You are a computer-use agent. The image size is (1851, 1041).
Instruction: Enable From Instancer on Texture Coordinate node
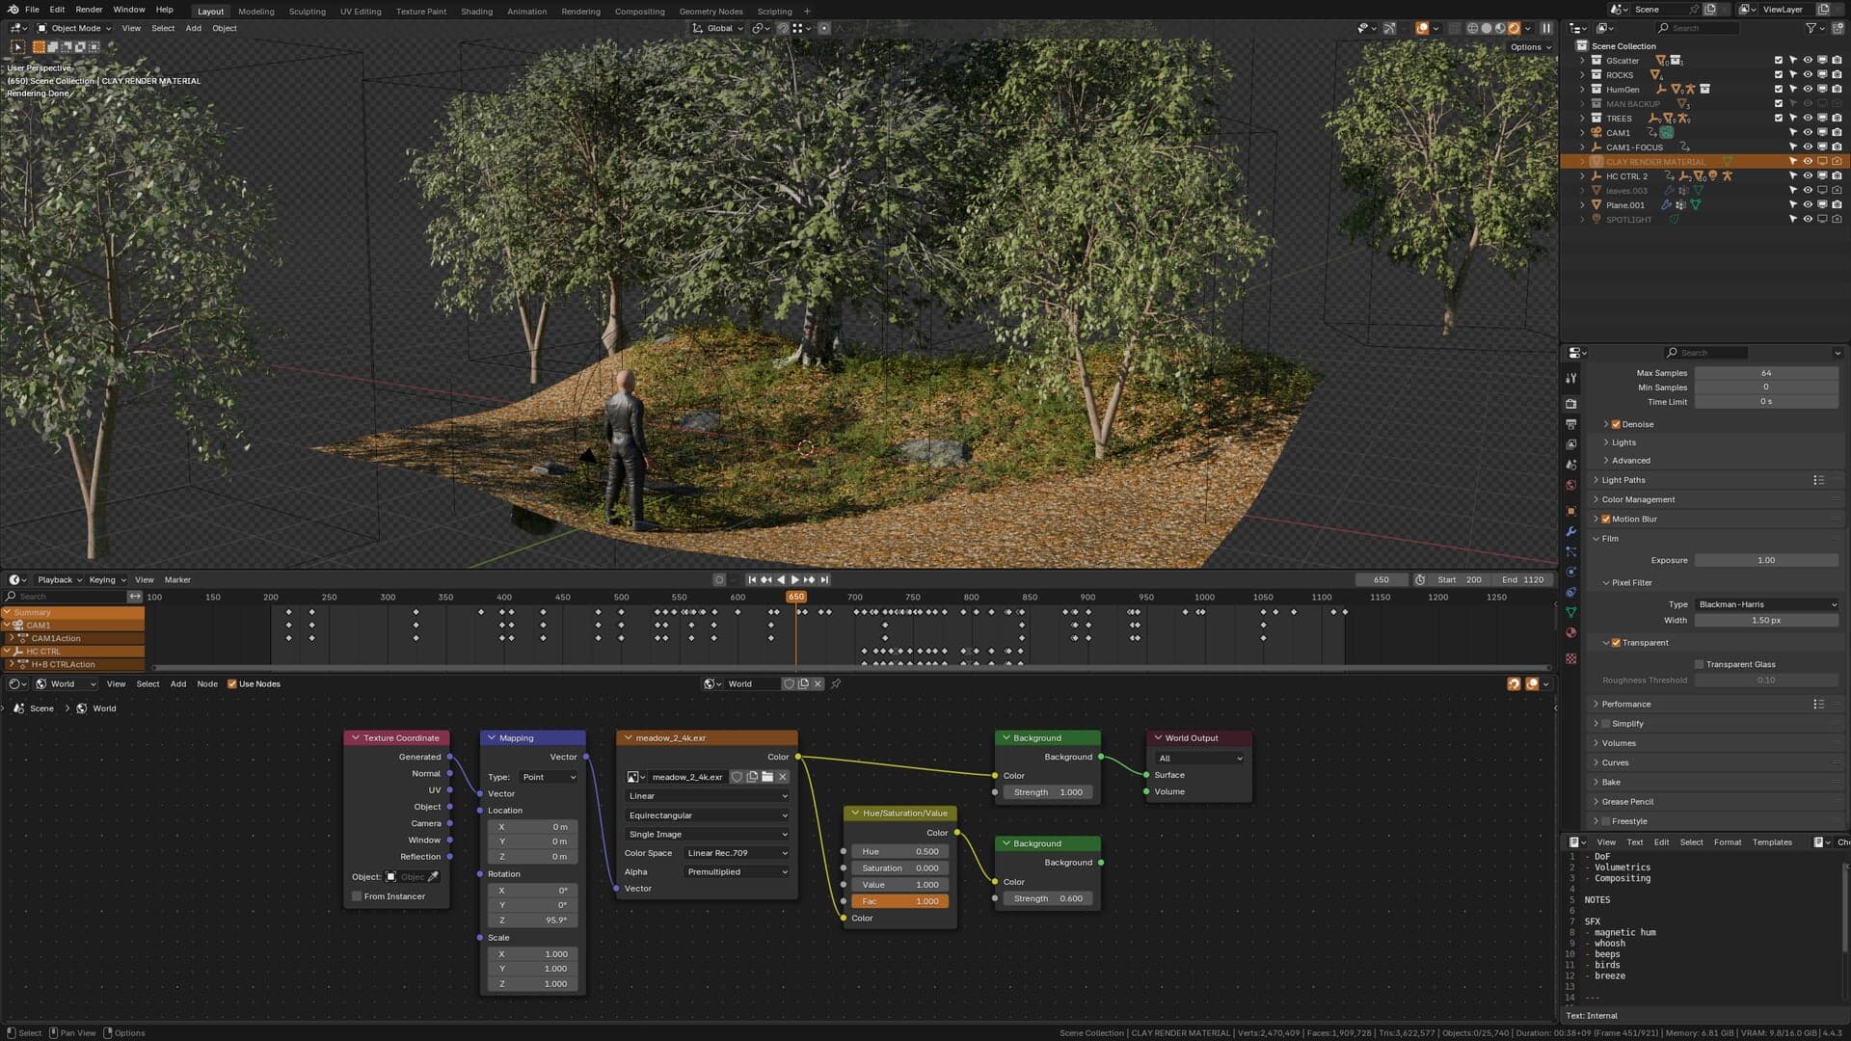pyautogui.click(x=357, y=896)
